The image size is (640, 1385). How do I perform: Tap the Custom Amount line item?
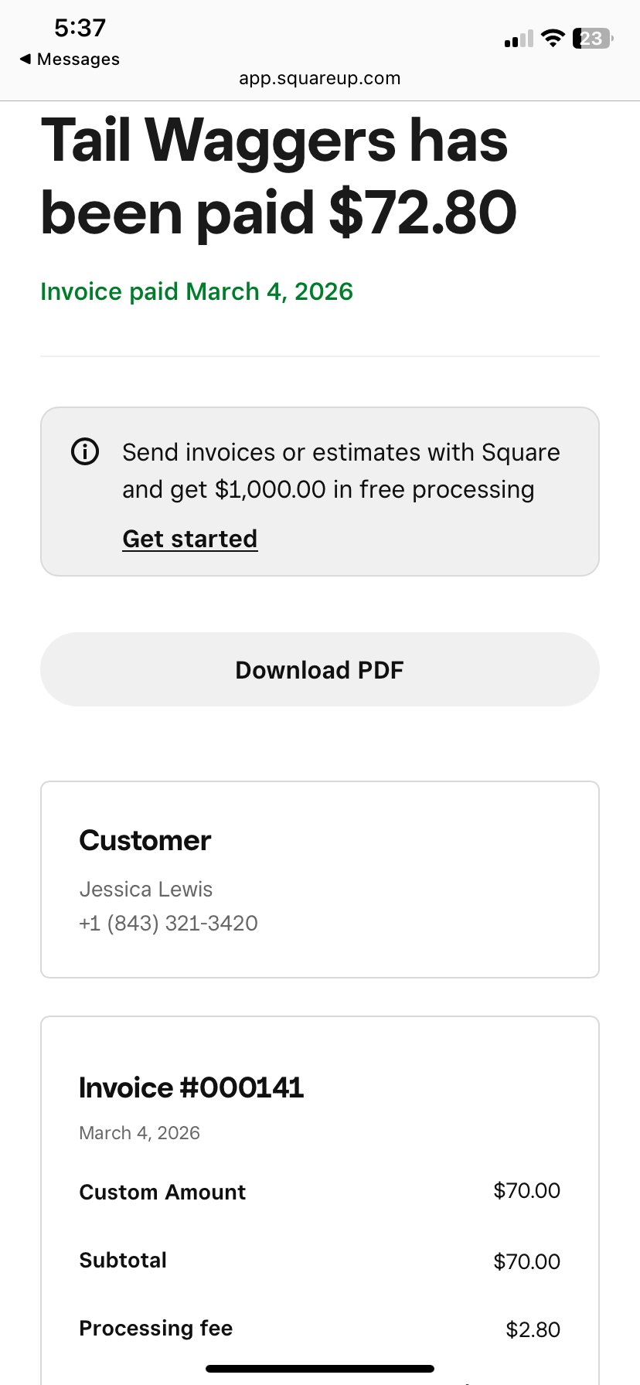click(x=320, y=1192)
